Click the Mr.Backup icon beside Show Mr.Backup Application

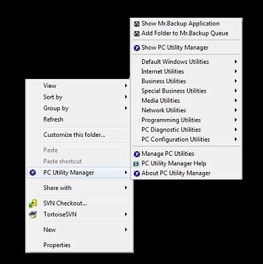(137, 24)
